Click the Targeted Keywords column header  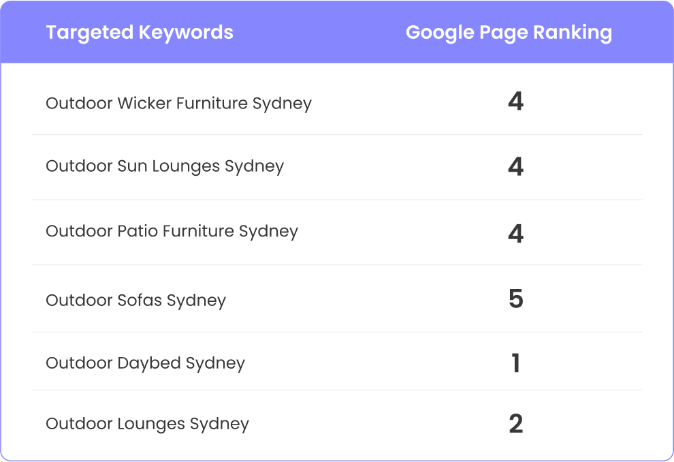coord(140,33)
